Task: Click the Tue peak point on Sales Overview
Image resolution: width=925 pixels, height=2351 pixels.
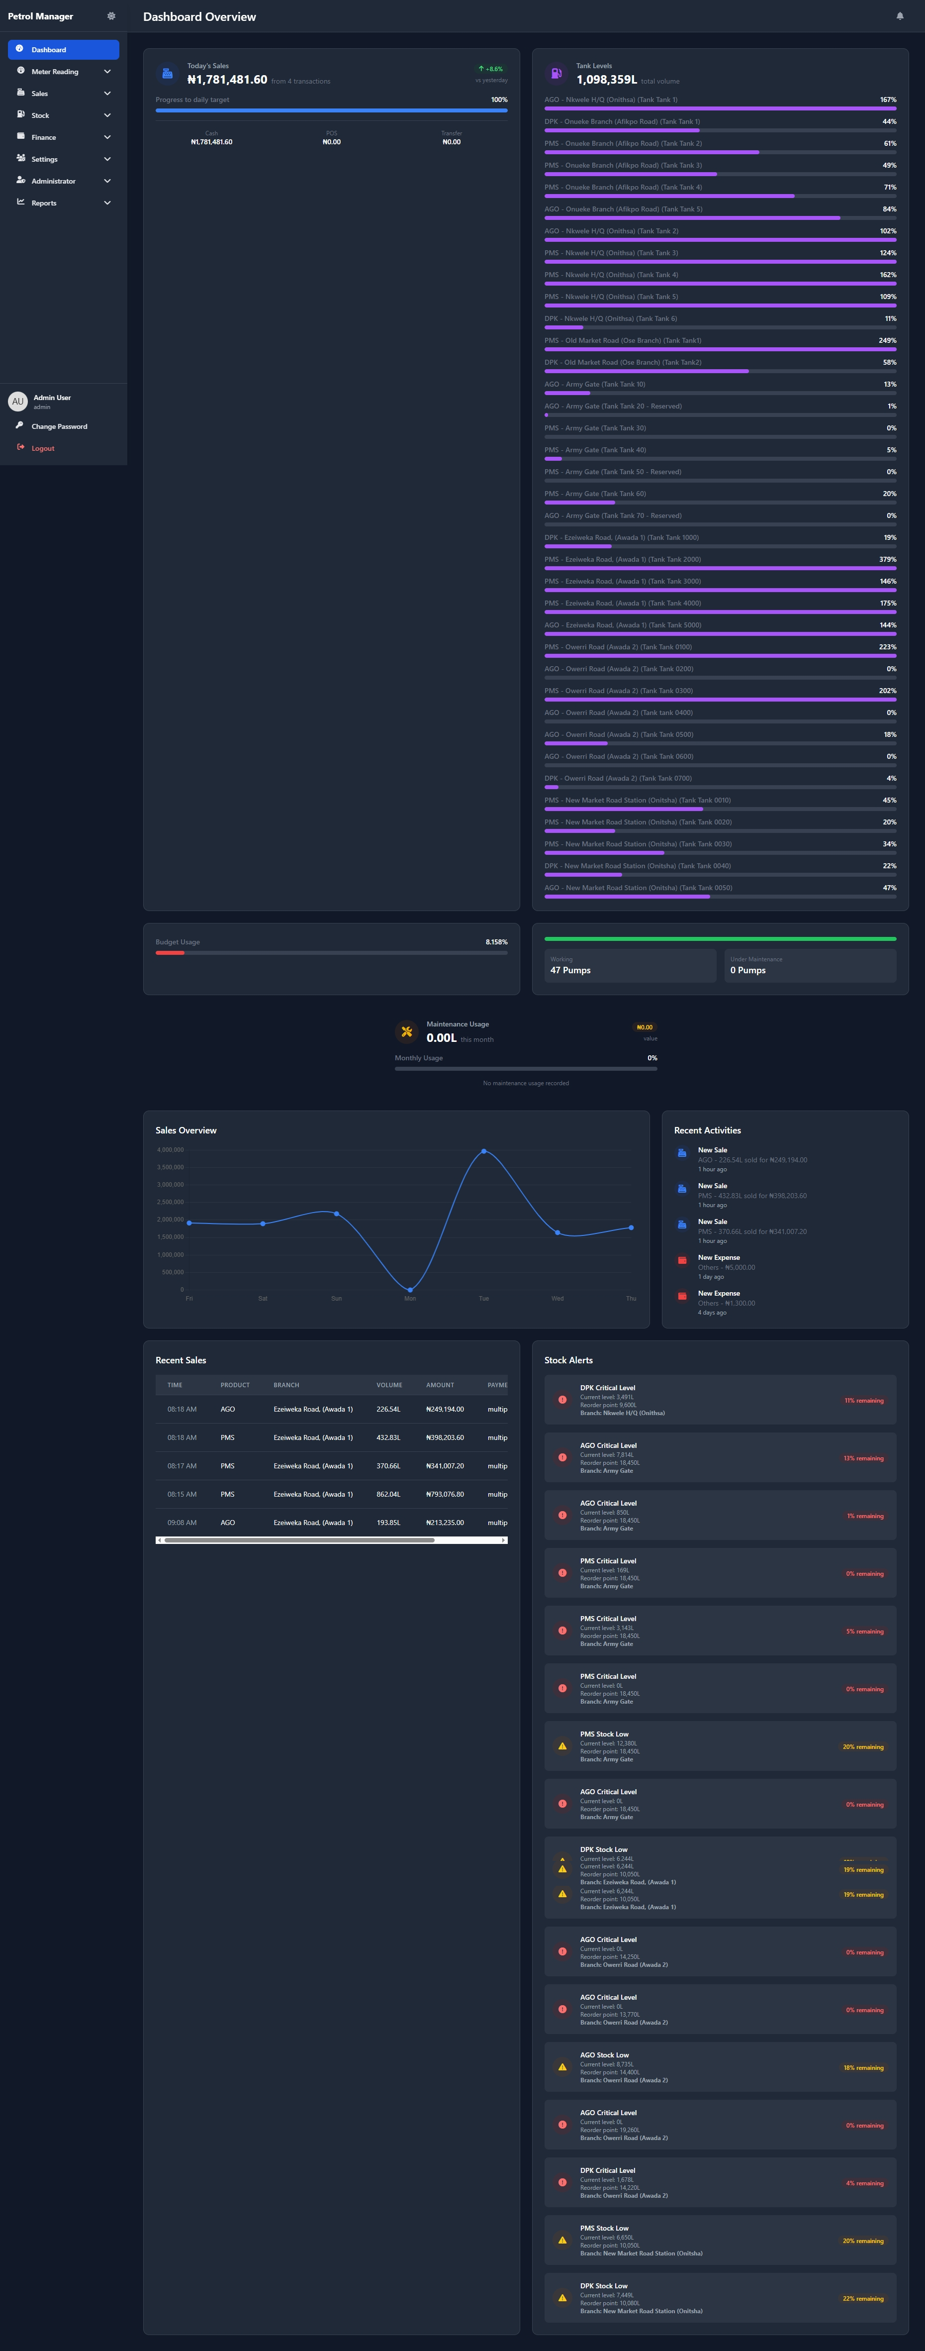Action: [x=483, y=1151]
